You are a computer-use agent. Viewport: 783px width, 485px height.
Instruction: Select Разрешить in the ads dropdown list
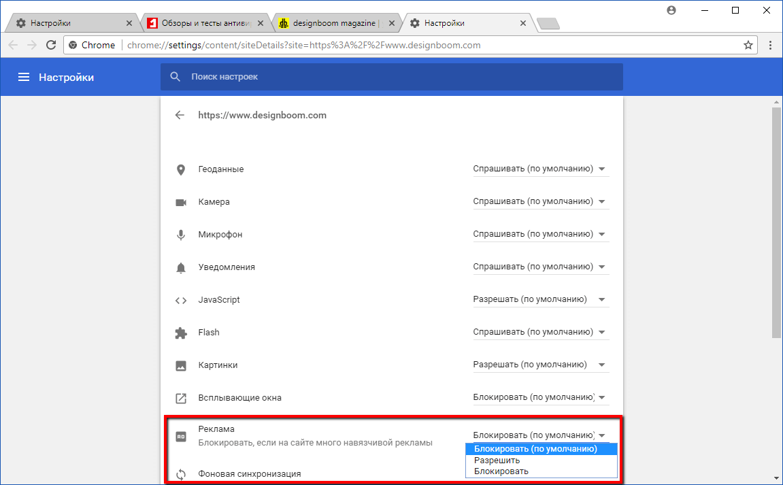click(497, 461)
